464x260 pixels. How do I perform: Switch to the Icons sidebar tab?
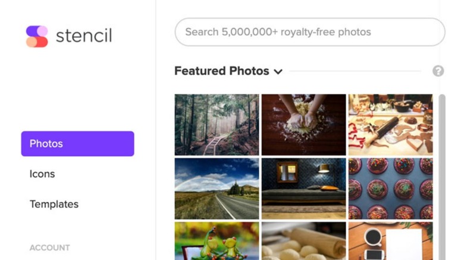[x=42, y=174]
